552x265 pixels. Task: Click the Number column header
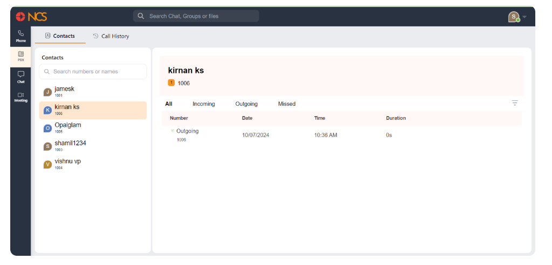click(x=179, y=118)
